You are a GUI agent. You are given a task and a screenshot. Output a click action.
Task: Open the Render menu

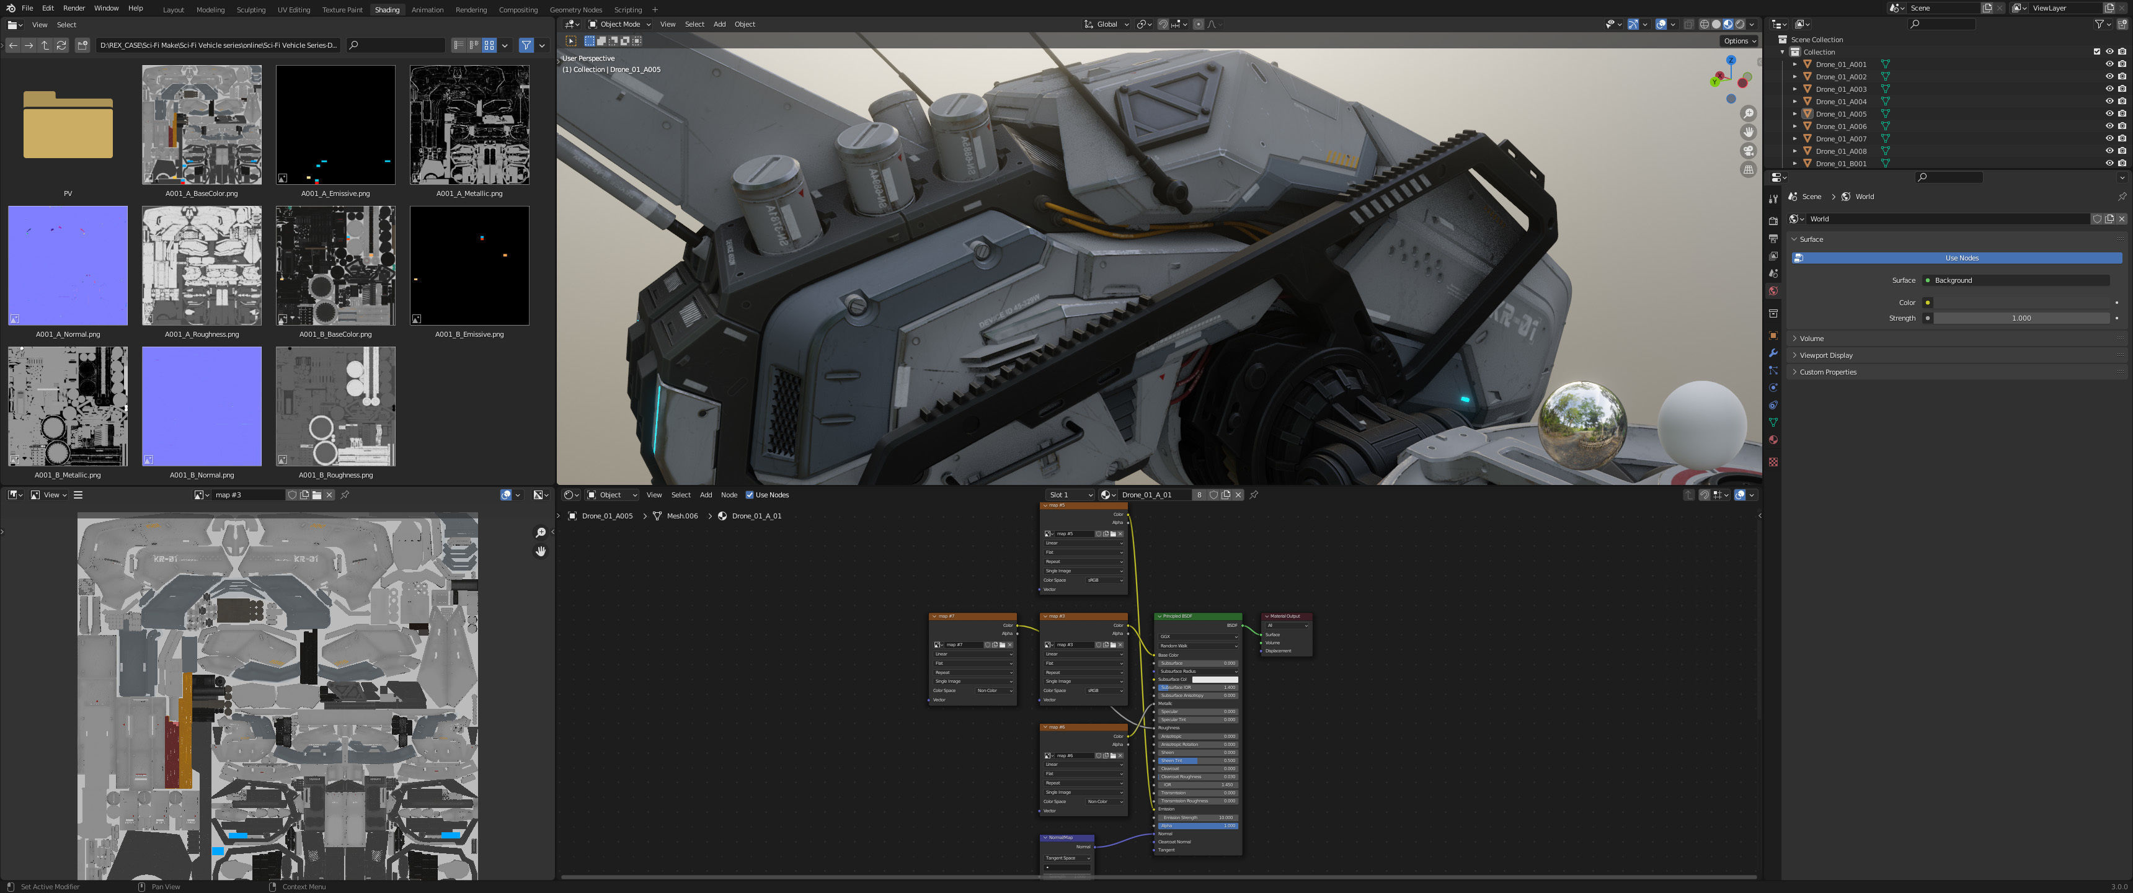click(74, 8)
